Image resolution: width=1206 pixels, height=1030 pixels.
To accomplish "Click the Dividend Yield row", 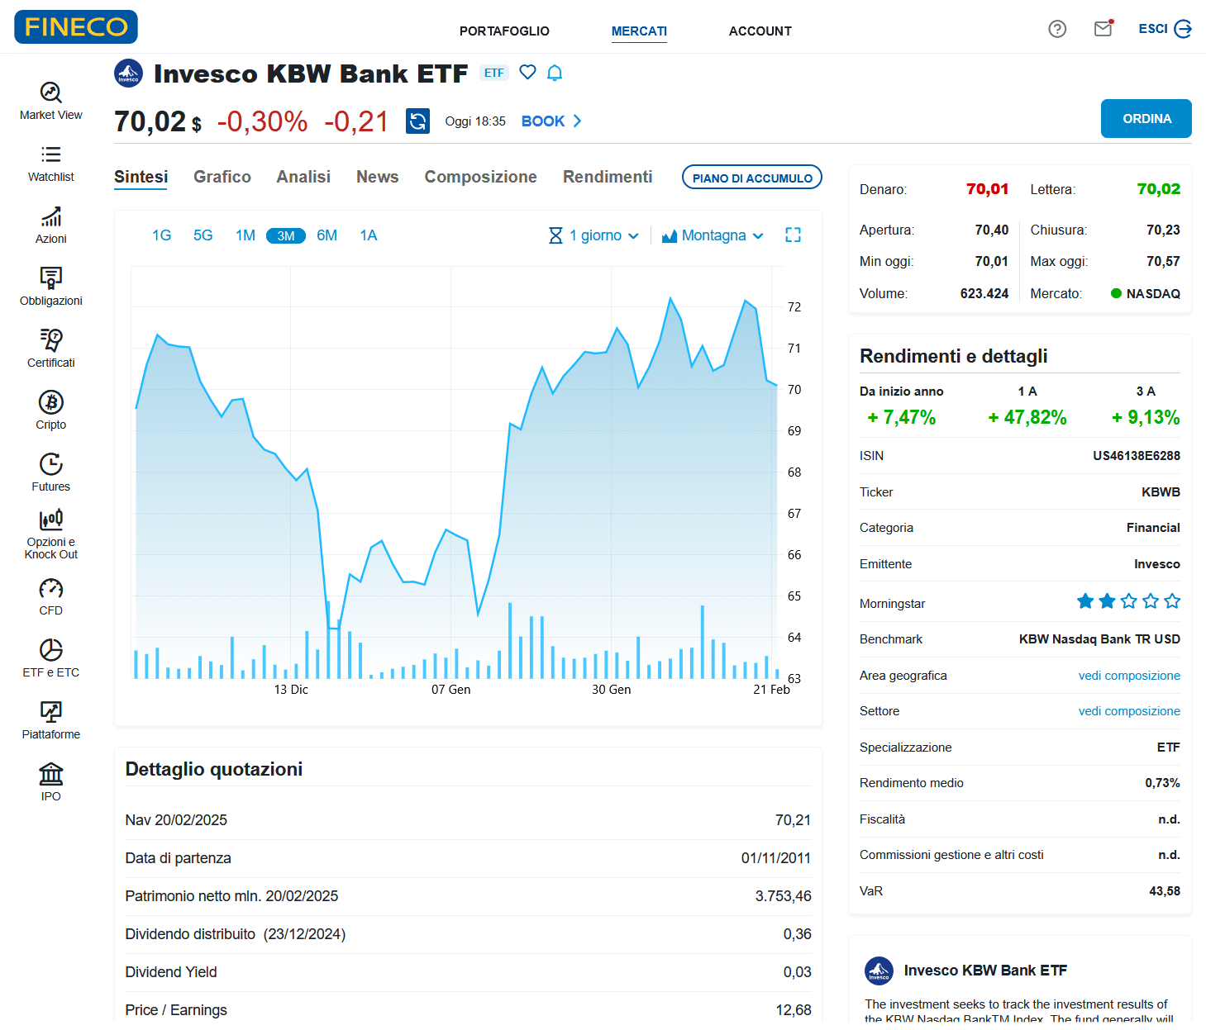I will click(x=468, y=972).
